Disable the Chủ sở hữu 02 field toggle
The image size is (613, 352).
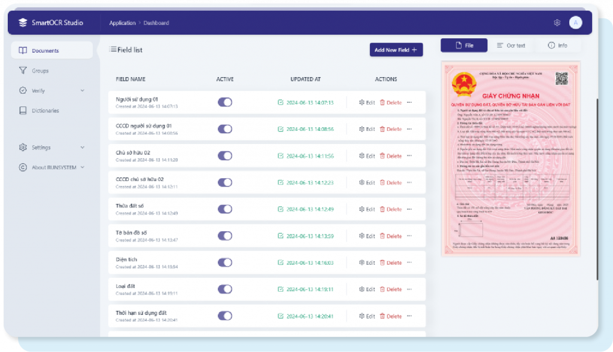[x=224, y=155]
